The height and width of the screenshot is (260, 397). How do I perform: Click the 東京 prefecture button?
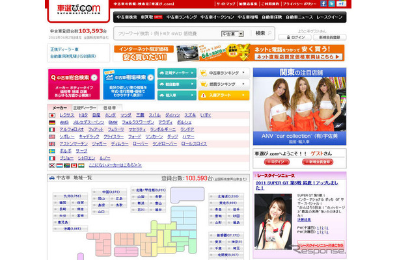(217, 242)
